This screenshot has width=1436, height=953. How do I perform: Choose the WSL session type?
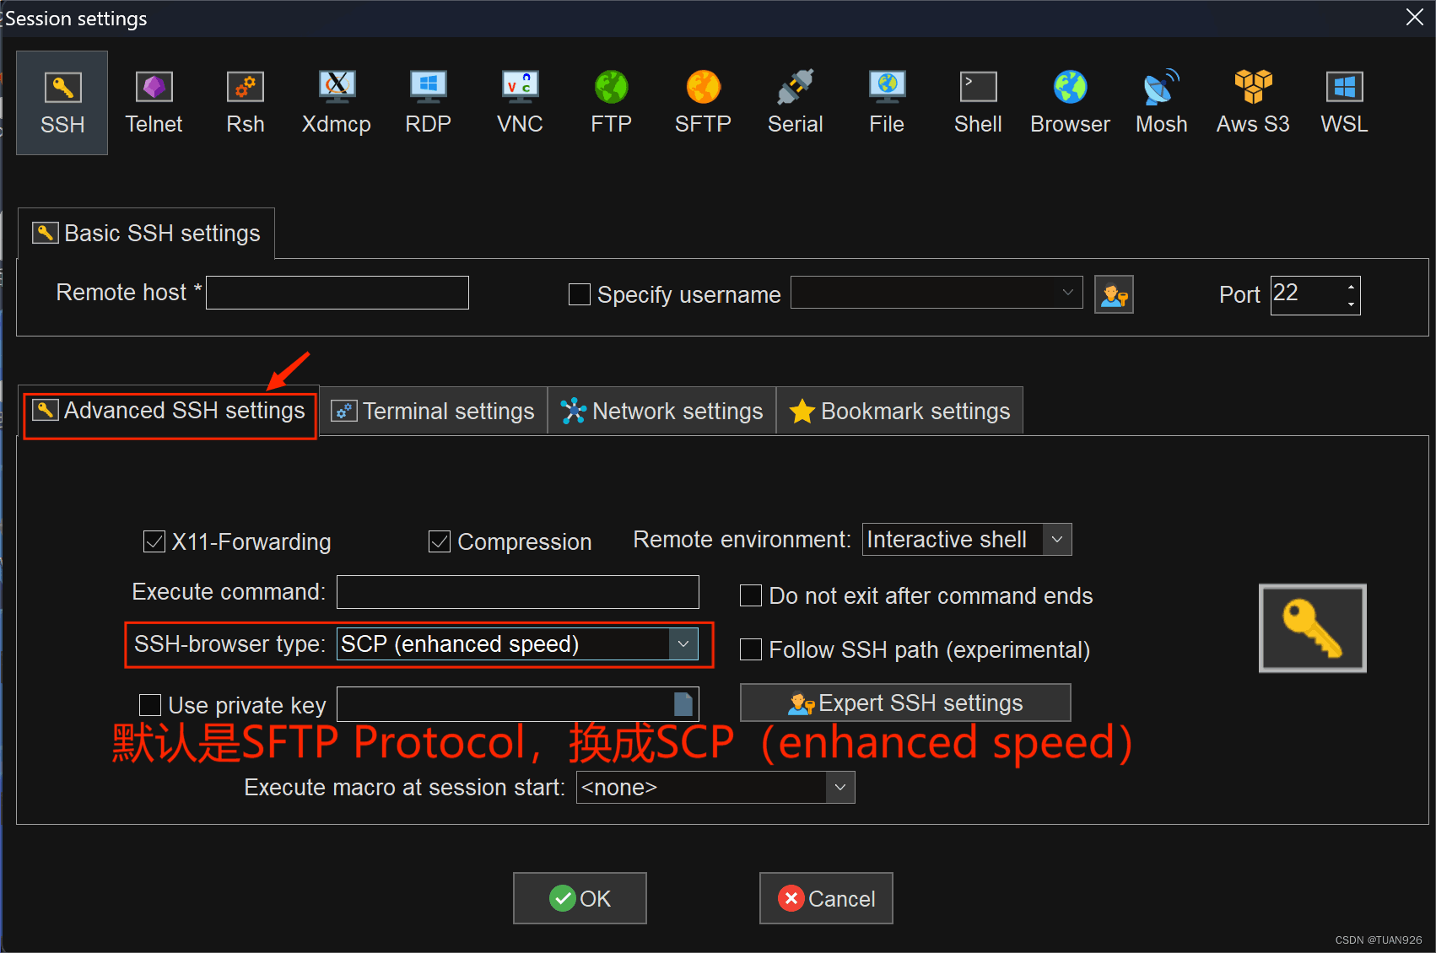click(x=1344, y=103)
